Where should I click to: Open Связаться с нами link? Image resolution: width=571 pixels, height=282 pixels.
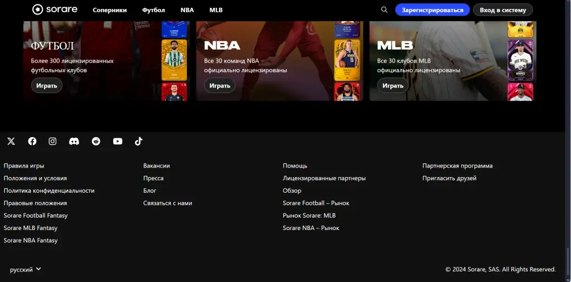click(167, 203)
